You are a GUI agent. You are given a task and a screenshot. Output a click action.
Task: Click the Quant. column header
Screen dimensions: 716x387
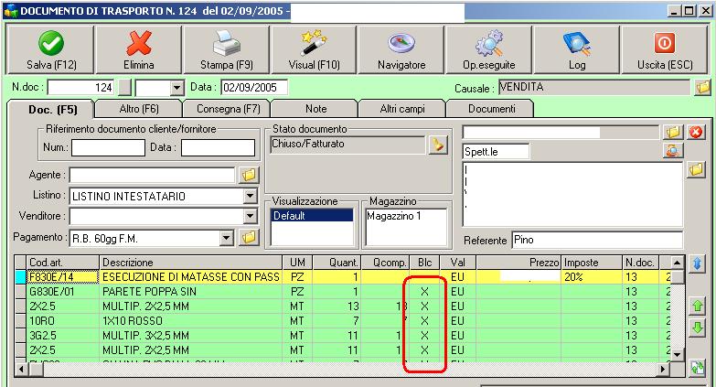tap(338, 263)
